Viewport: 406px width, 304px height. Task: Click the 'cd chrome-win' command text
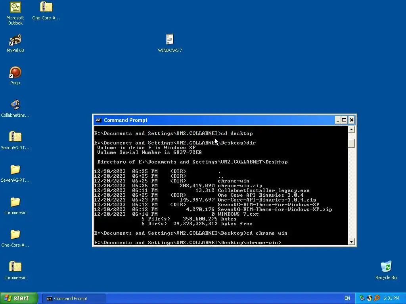[267, 233]
